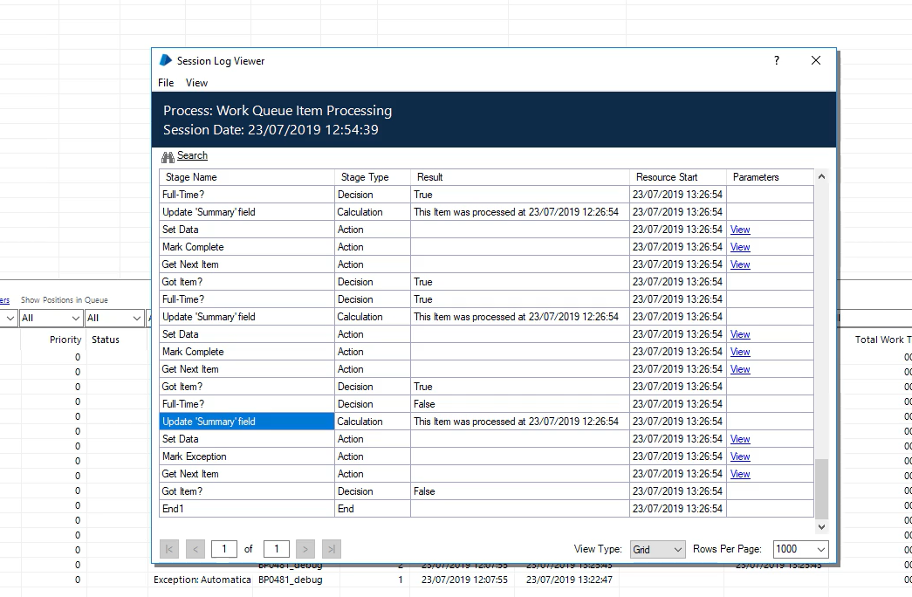Click Status column header in background queue
The height and width of the screenshot is (597, 912).
pyautogui.click(x=106, y=340)
